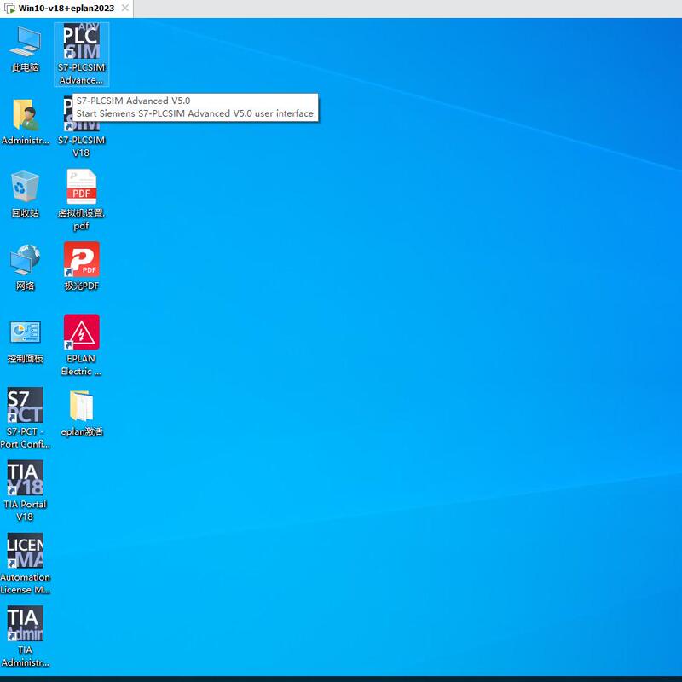Close the Win10-v18+eplan2023 VM tab
Viewport: 682px width, 682px height.
[124, 8]
